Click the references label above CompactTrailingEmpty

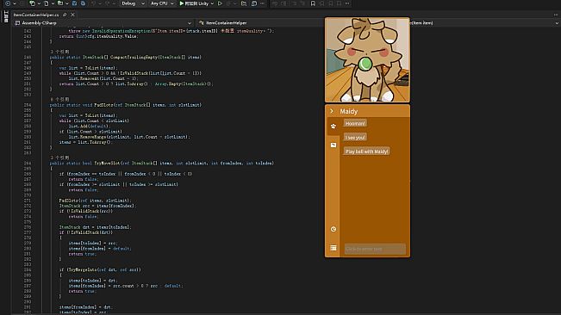tap(59, 52)
